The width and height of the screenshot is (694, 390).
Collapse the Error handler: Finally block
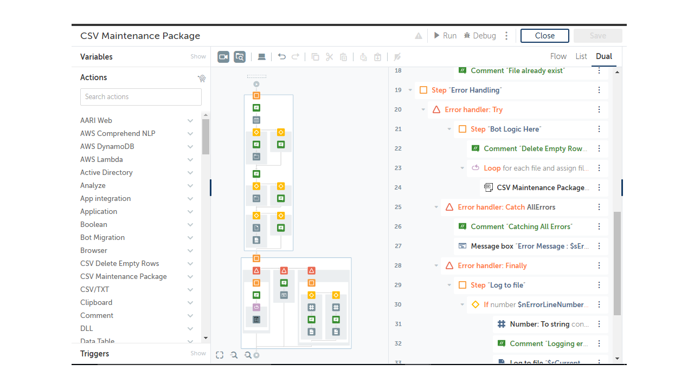coord(436,265)
